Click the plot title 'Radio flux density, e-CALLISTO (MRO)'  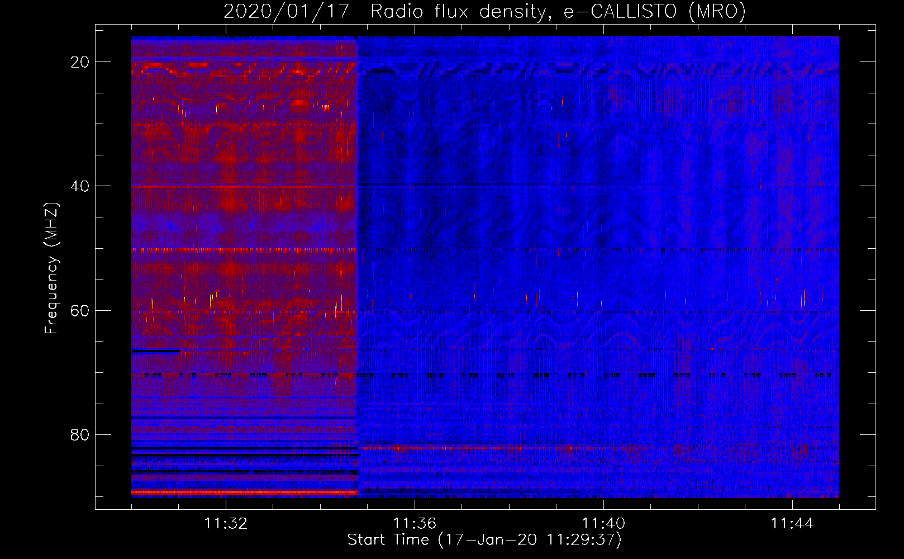[x=558, y=12]
